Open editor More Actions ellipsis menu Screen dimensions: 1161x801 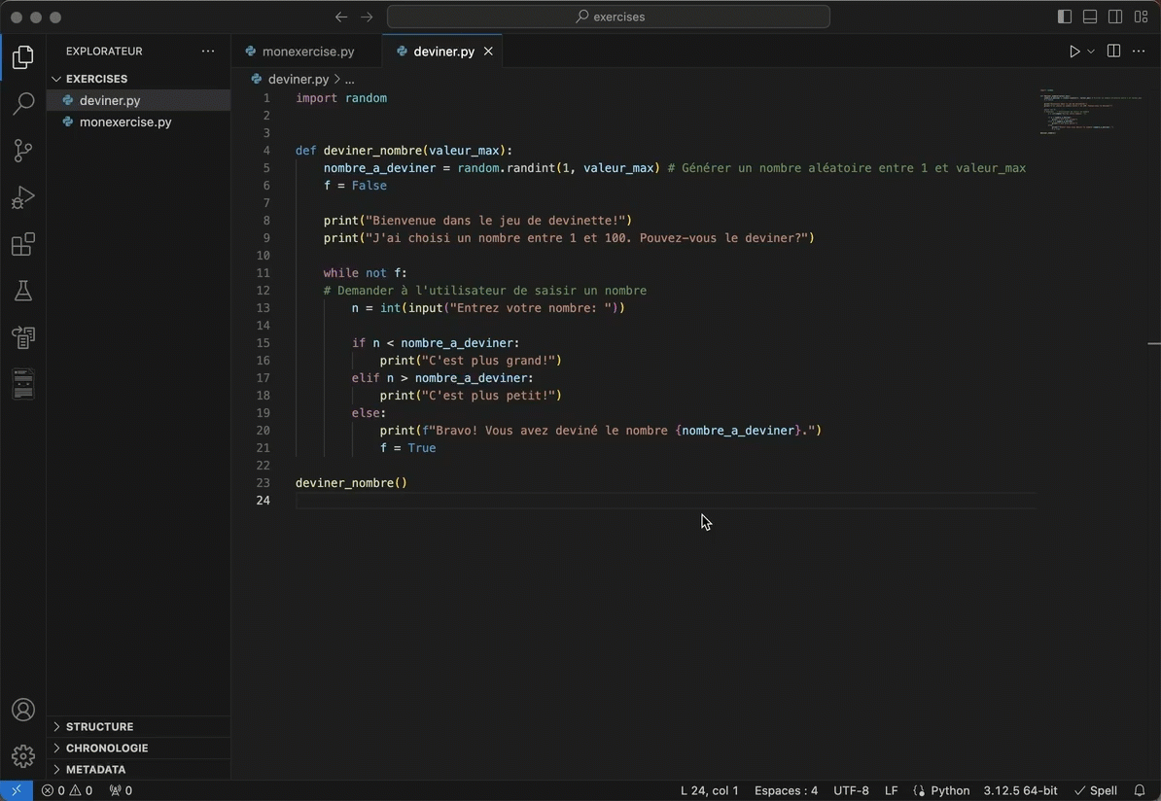[1139, 51]
